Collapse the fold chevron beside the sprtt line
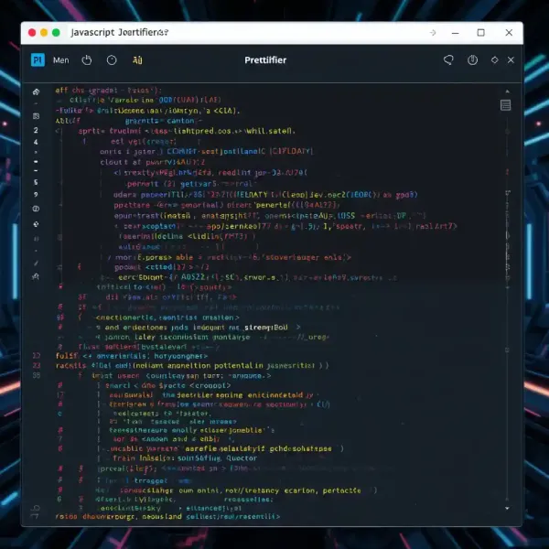 59,131
